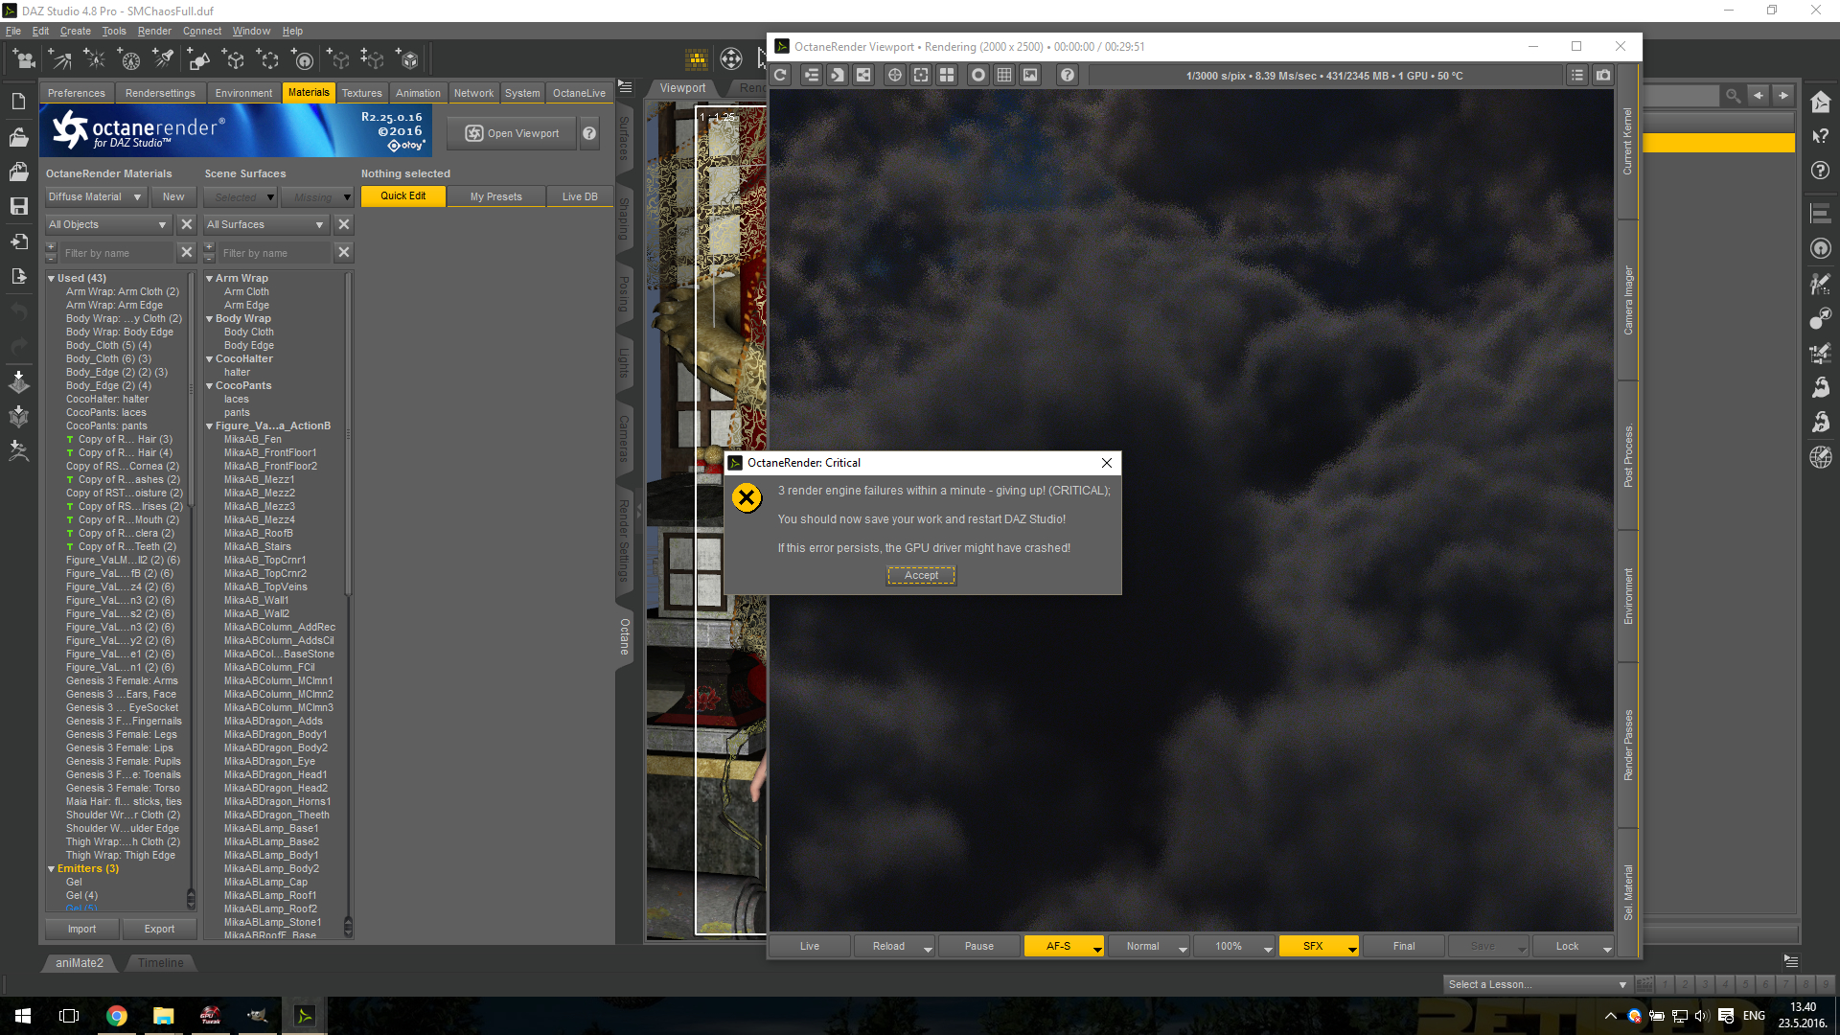The image size is (1840, 1035).
Task: Open the Render menu
Action: (x=154, y=32)
